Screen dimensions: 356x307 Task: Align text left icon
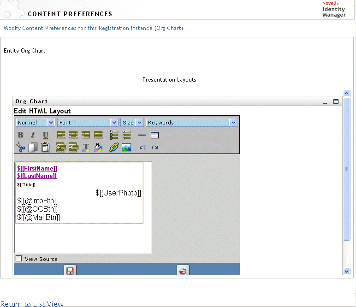tap(61, 135)
